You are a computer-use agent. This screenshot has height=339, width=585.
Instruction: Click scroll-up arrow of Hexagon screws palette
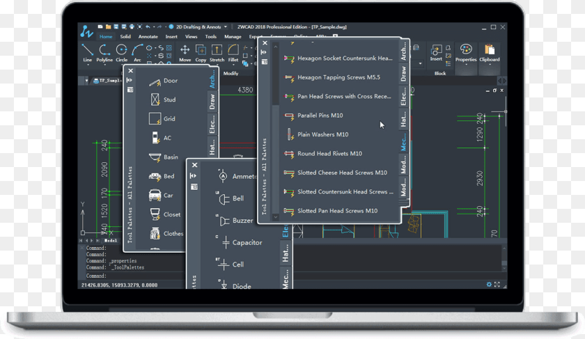(275, 47)
